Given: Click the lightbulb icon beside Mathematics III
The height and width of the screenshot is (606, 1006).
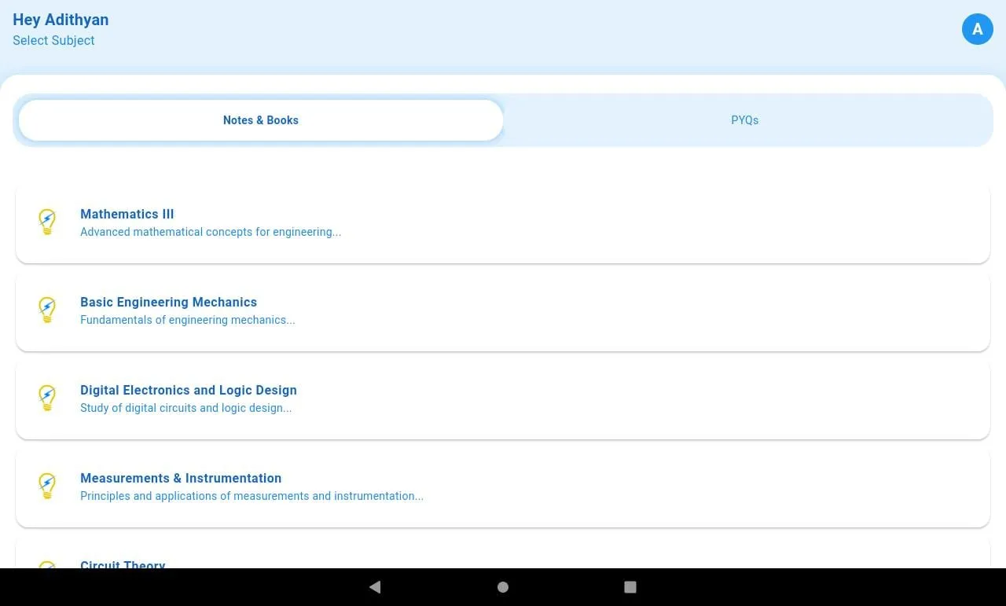Looking at the screenshot, I should [x=47, y=222].
